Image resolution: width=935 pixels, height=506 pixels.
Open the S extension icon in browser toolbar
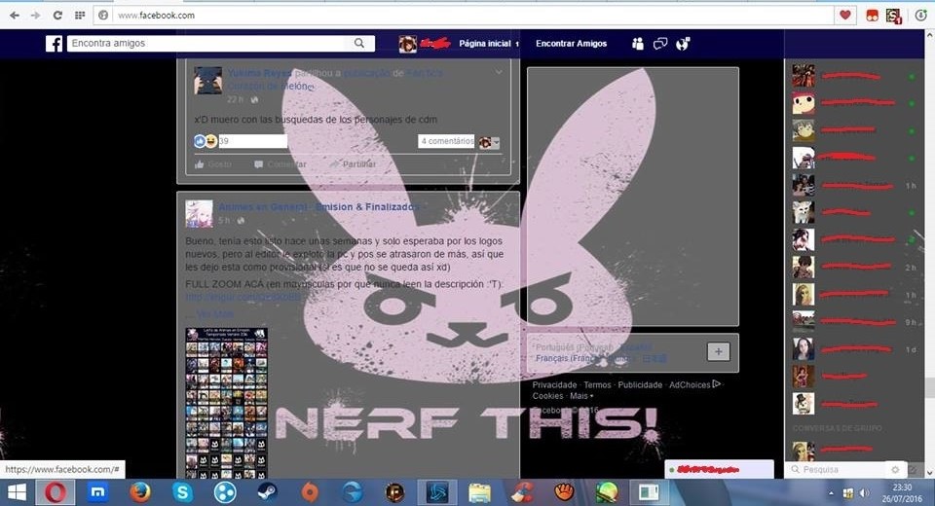[893, 17]
